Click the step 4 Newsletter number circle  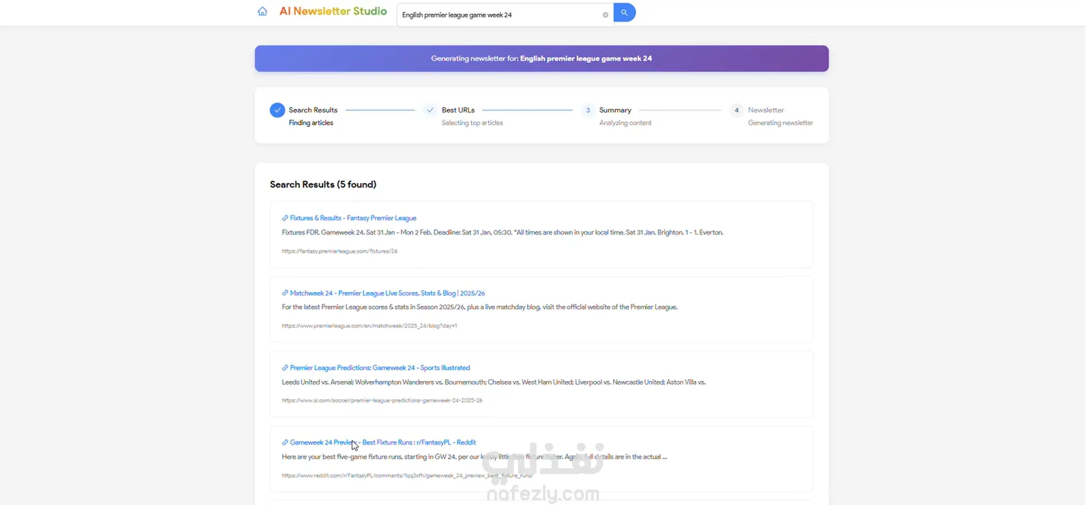(x=736, y=110)
